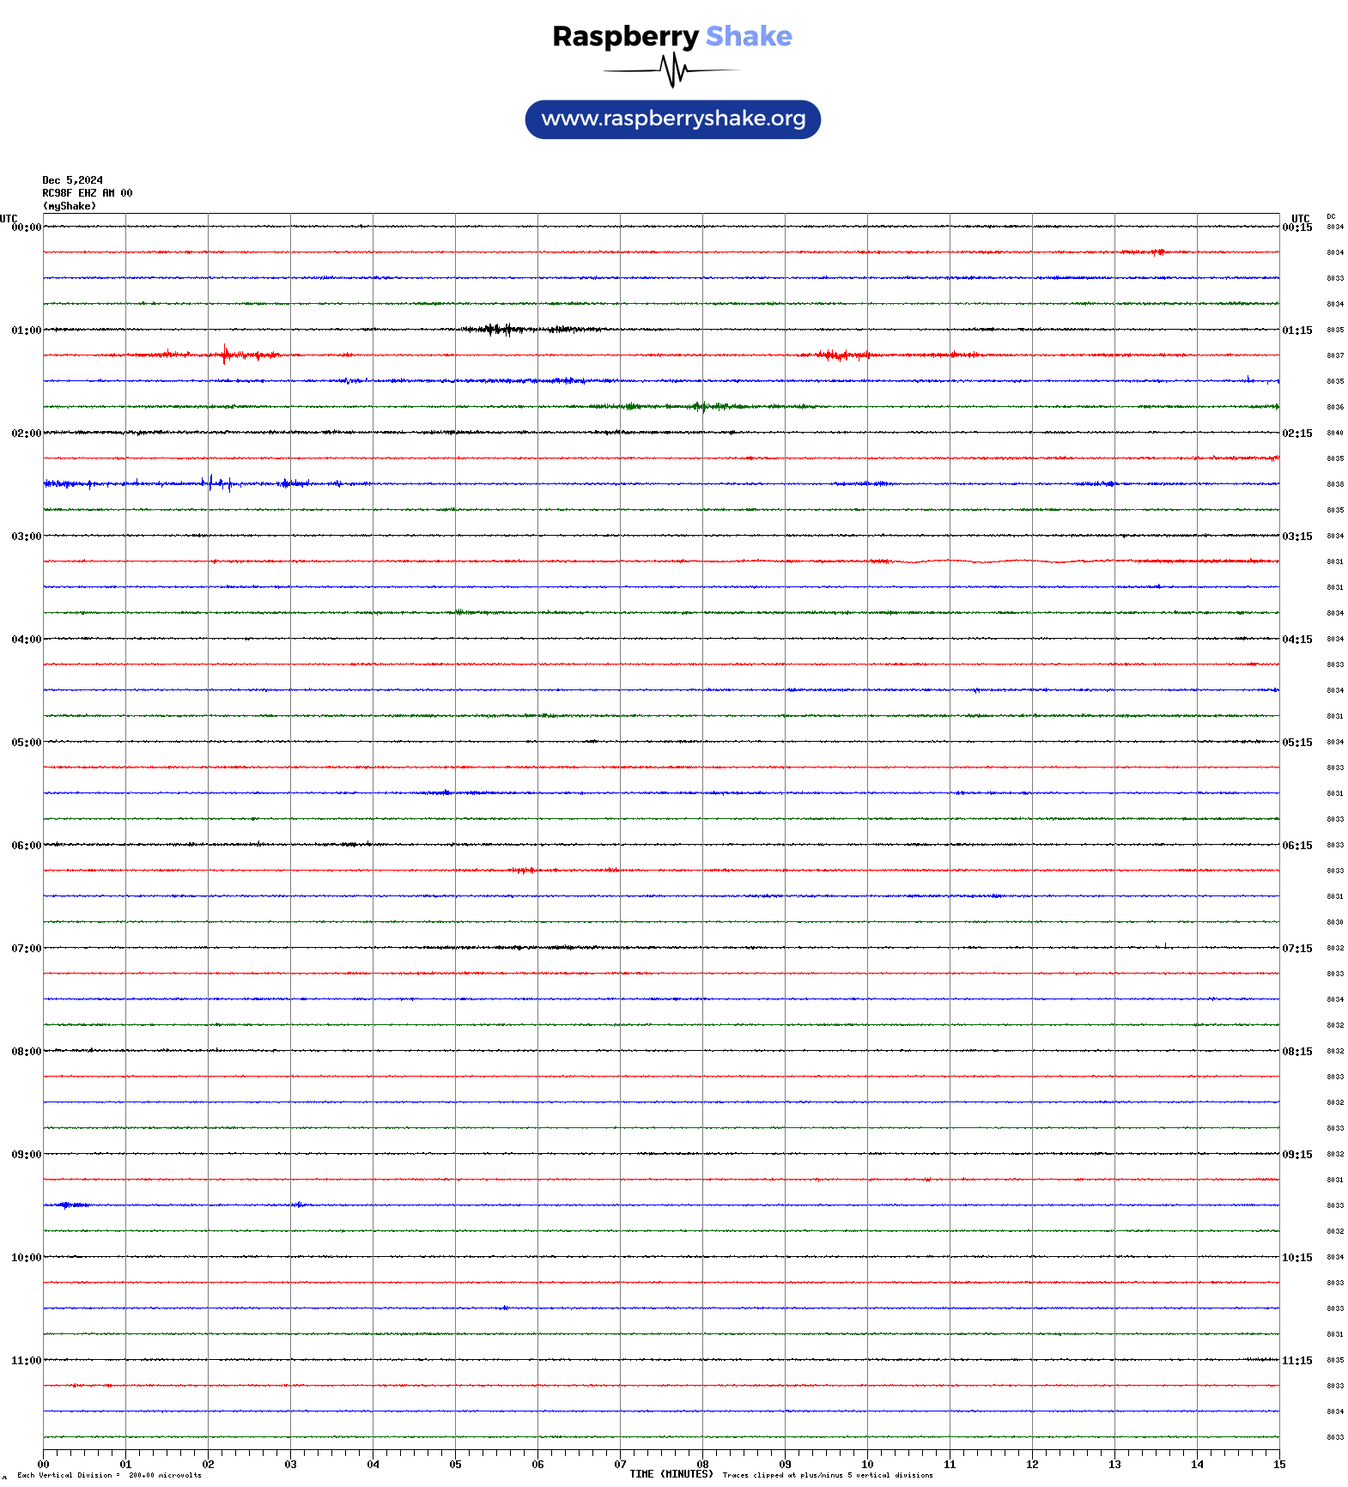Click the 02:00 hour label
Image resolution: width=1348 pixels, height=1487 pixels.
27,434
